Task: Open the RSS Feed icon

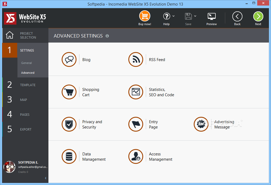Action: point(136,59)
